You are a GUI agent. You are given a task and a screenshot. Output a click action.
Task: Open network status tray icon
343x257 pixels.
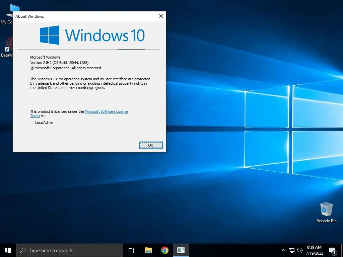292,250
